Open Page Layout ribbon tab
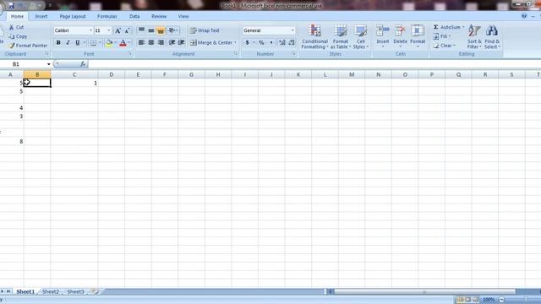Screen dimensions: 541x304 point(73,16)
